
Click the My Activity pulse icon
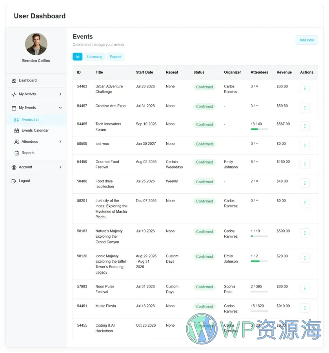(x=14, y=94)
